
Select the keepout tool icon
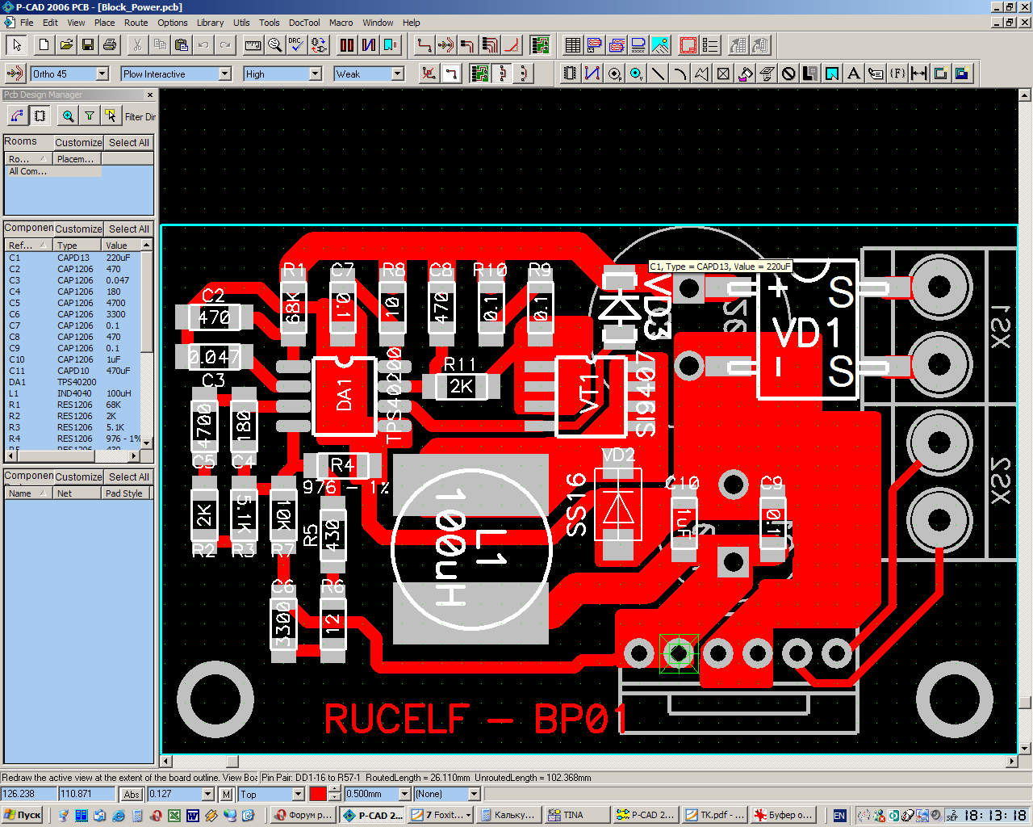tap(788, 73)
